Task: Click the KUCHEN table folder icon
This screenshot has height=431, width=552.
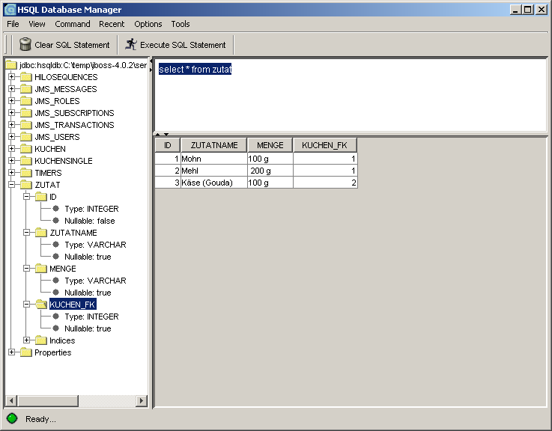Action: tap(26, 149)
